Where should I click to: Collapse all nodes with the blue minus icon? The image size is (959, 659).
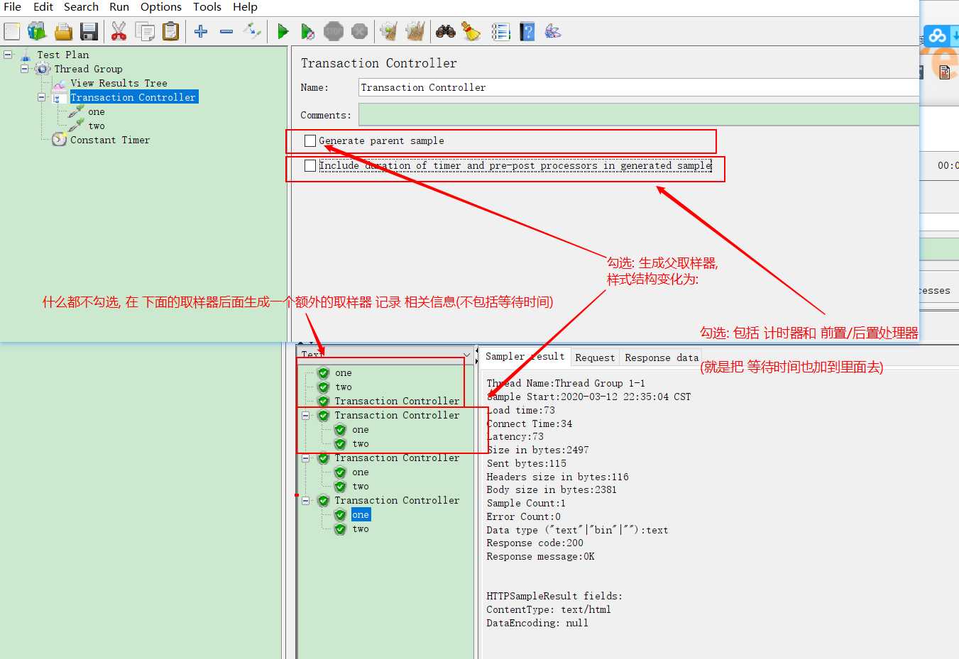click(x=226, y=31)
